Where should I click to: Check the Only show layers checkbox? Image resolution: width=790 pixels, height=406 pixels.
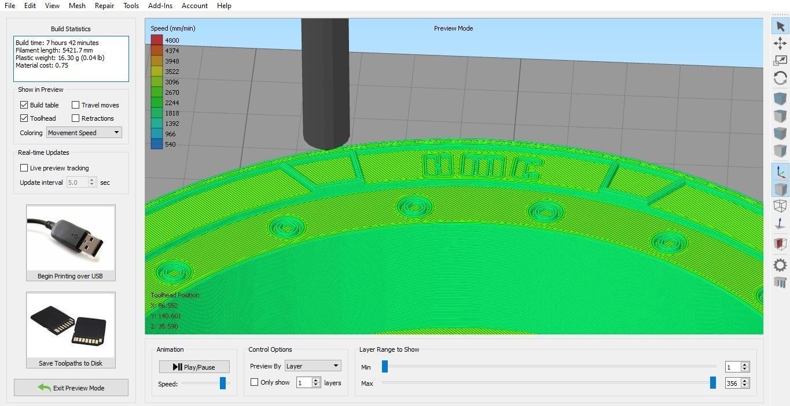pyautogui.click(x=254, y=382)
